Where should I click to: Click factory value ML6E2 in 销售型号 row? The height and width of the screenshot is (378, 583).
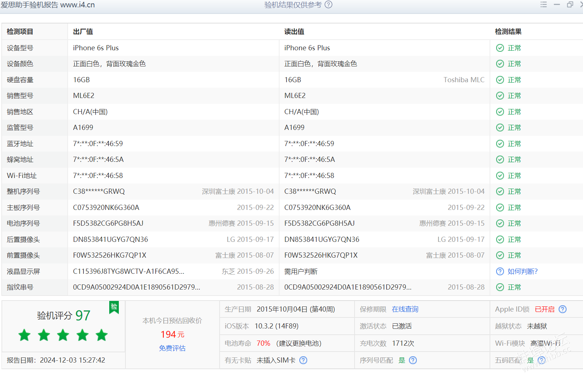tap(83, 96)
